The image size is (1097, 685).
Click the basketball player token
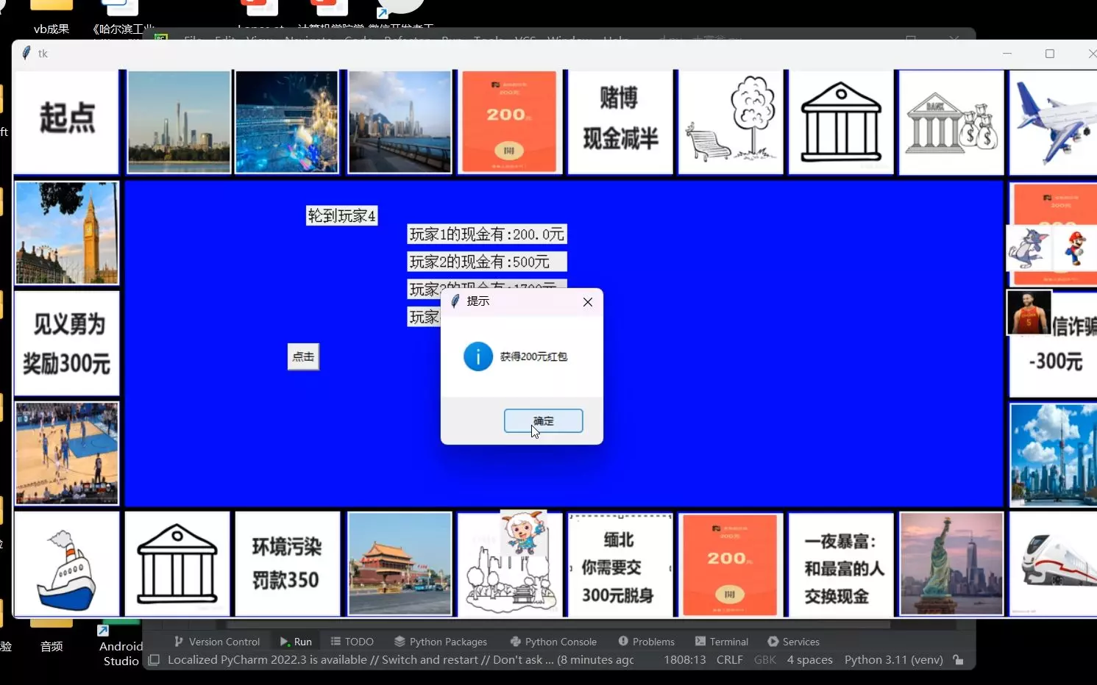1029,312
